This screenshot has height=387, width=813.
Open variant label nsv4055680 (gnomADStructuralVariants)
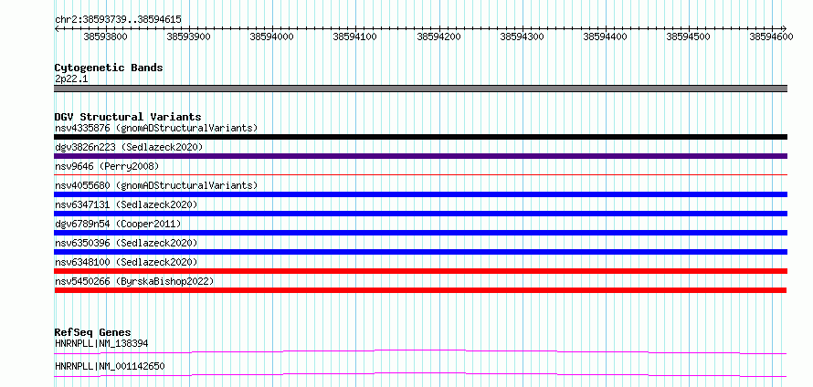click(156, 185)
